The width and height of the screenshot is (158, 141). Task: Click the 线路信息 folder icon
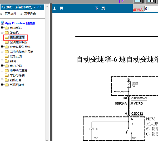(x=7, y=80)
